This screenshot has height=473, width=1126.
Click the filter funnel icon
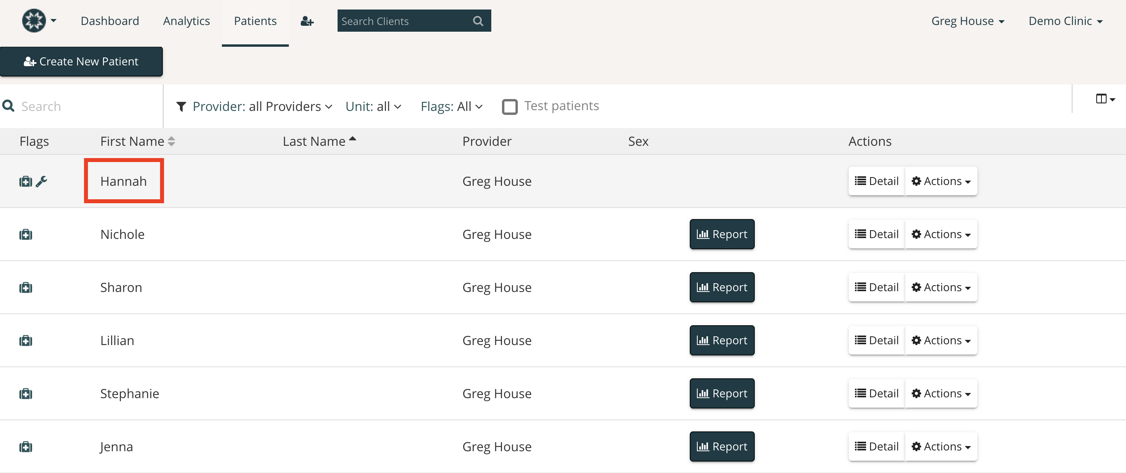tap(181, 106)
